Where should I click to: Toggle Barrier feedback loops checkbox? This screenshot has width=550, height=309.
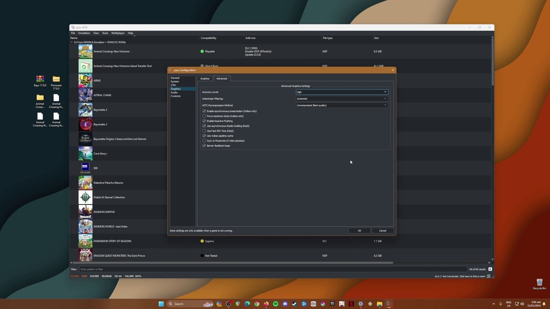(204, 145)
